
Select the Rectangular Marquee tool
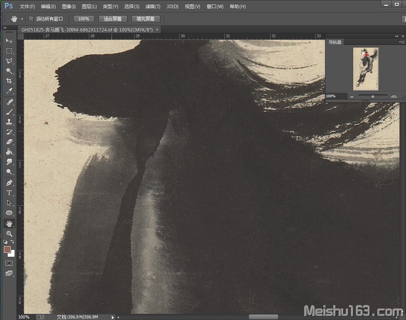(x=9, y=51)
